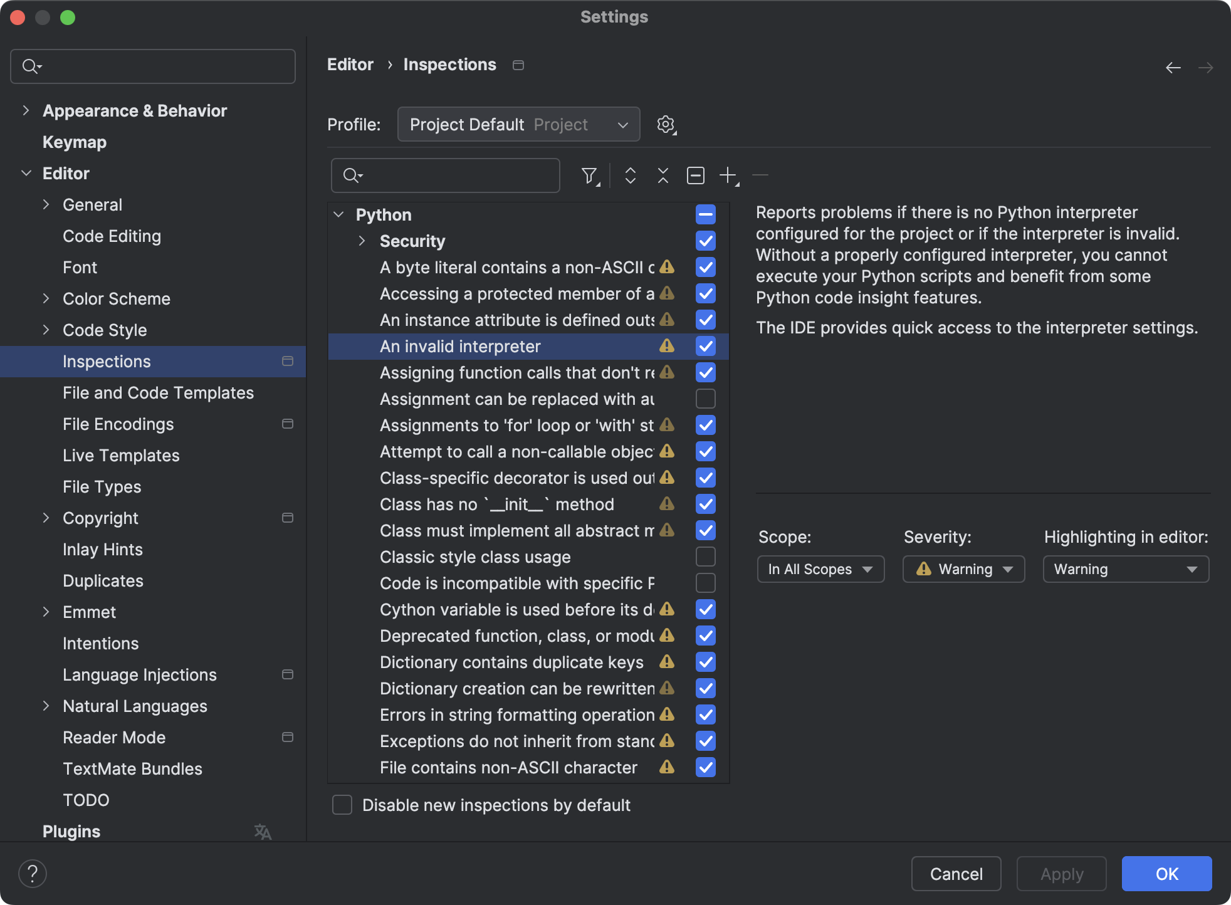Click the Reset to Empty square icon
Viewport: 1231px width, 905px height.
(x=696, y=176)
